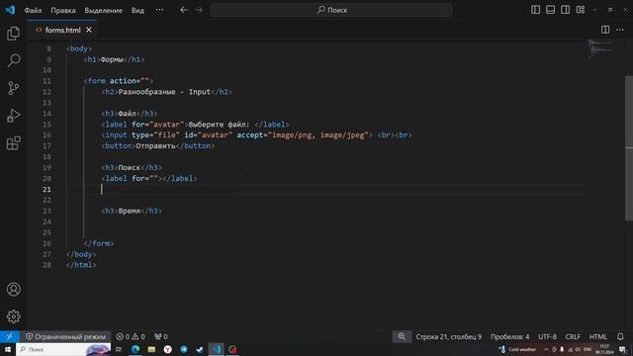Open remote window button in status bar

9,336
